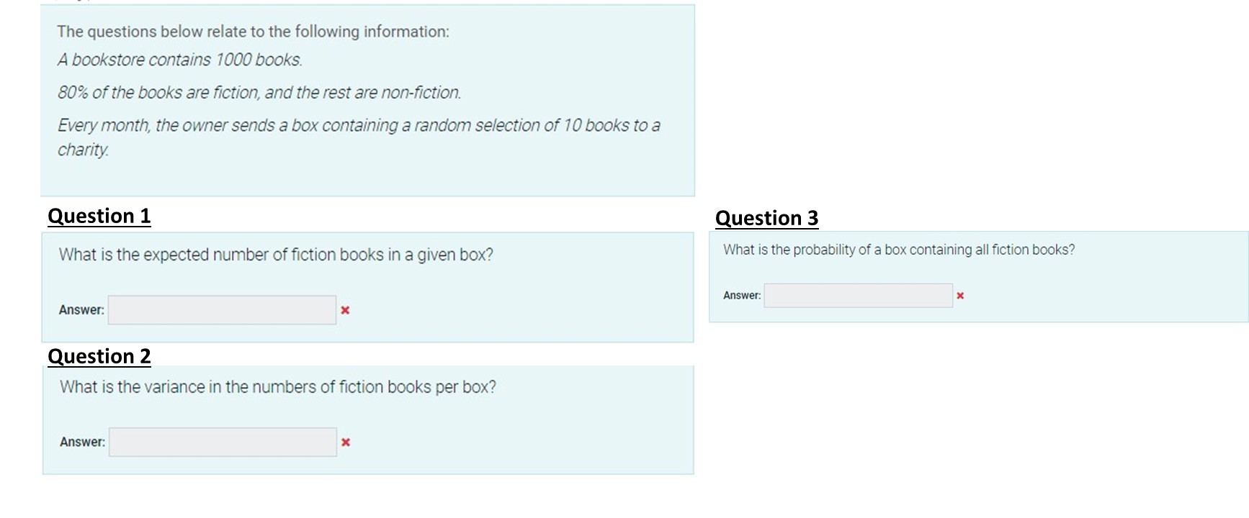Open the Question 1 heading link
Viewport: 1249px width, 518px height.
pos(99,215)
